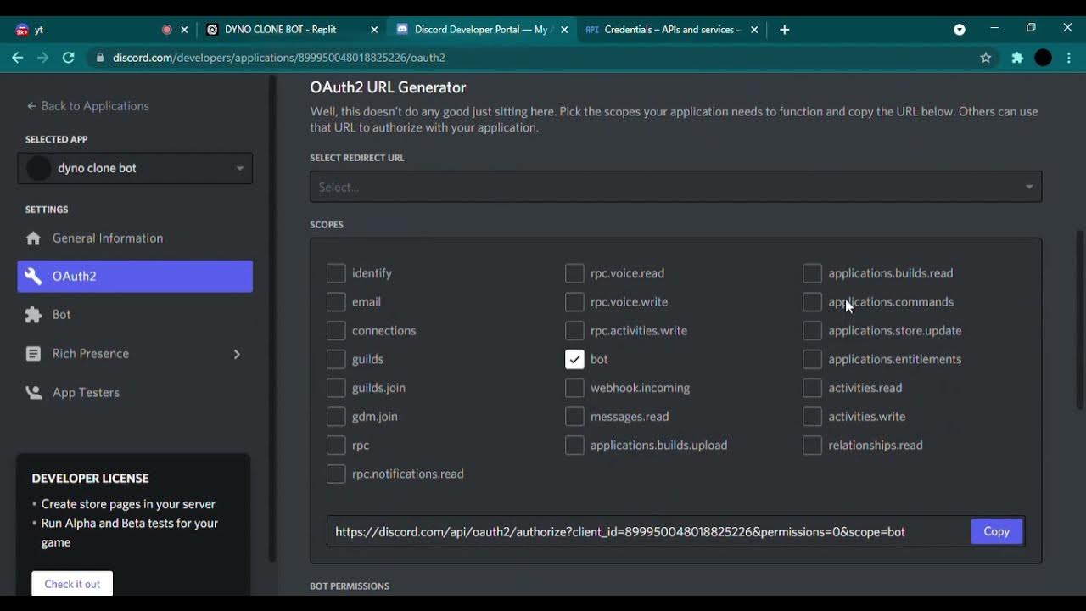1086x611 pixels.
Task: Check the applications.store.update scope
Action: [812, 331]
